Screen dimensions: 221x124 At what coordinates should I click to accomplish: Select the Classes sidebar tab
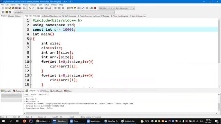coord(11,16)
